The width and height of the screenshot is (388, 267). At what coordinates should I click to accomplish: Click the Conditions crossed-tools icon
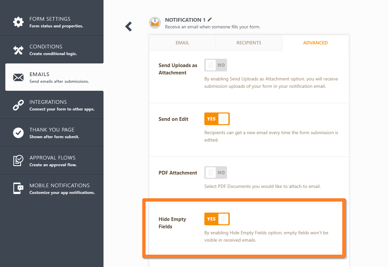(18, 50)
